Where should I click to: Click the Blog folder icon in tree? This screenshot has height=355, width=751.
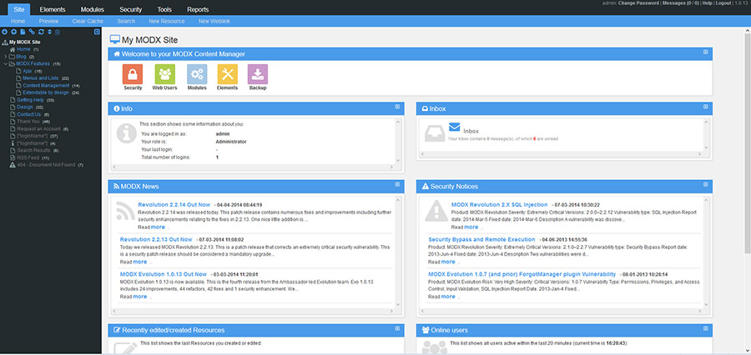pos(13,57)
